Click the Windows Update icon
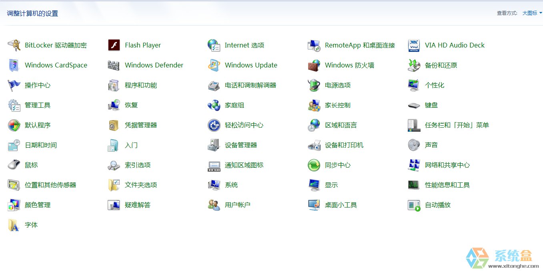 [214, 65]
